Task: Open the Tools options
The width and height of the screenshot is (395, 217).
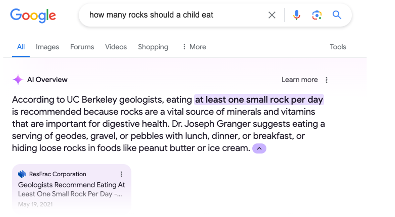Action: [338, 47]
